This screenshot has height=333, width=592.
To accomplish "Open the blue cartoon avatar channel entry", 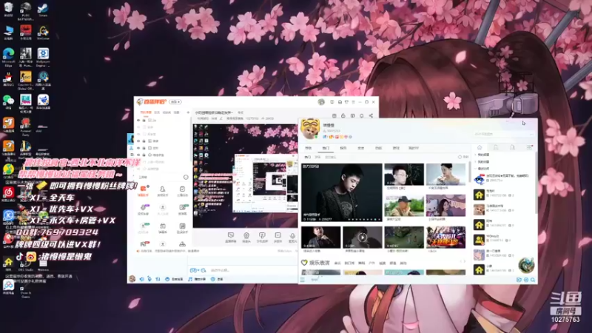I will pyautogui.click(x=479, y=179).
